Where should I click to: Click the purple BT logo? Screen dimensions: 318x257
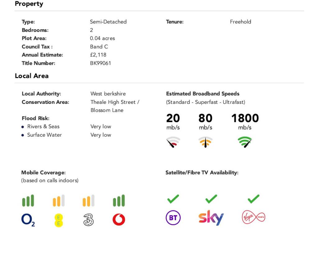point(173,218)
